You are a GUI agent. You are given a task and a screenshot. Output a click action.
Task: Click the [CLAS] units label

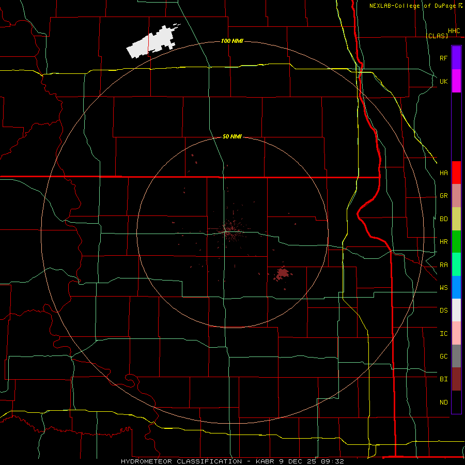click(437, 36)
